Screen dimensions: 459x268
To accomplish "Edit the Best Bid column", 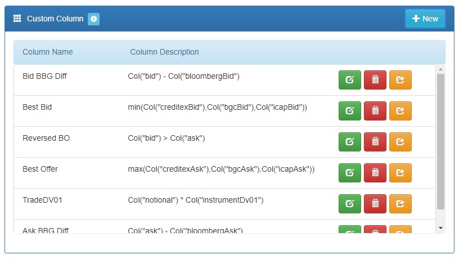I will pyautogui.click(x=349, y=111).
